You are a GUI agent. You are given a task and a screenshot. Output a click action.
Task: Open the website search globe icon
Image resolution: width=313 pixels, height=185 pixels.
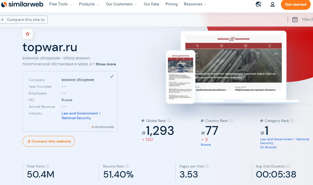(x=259, y=4)
